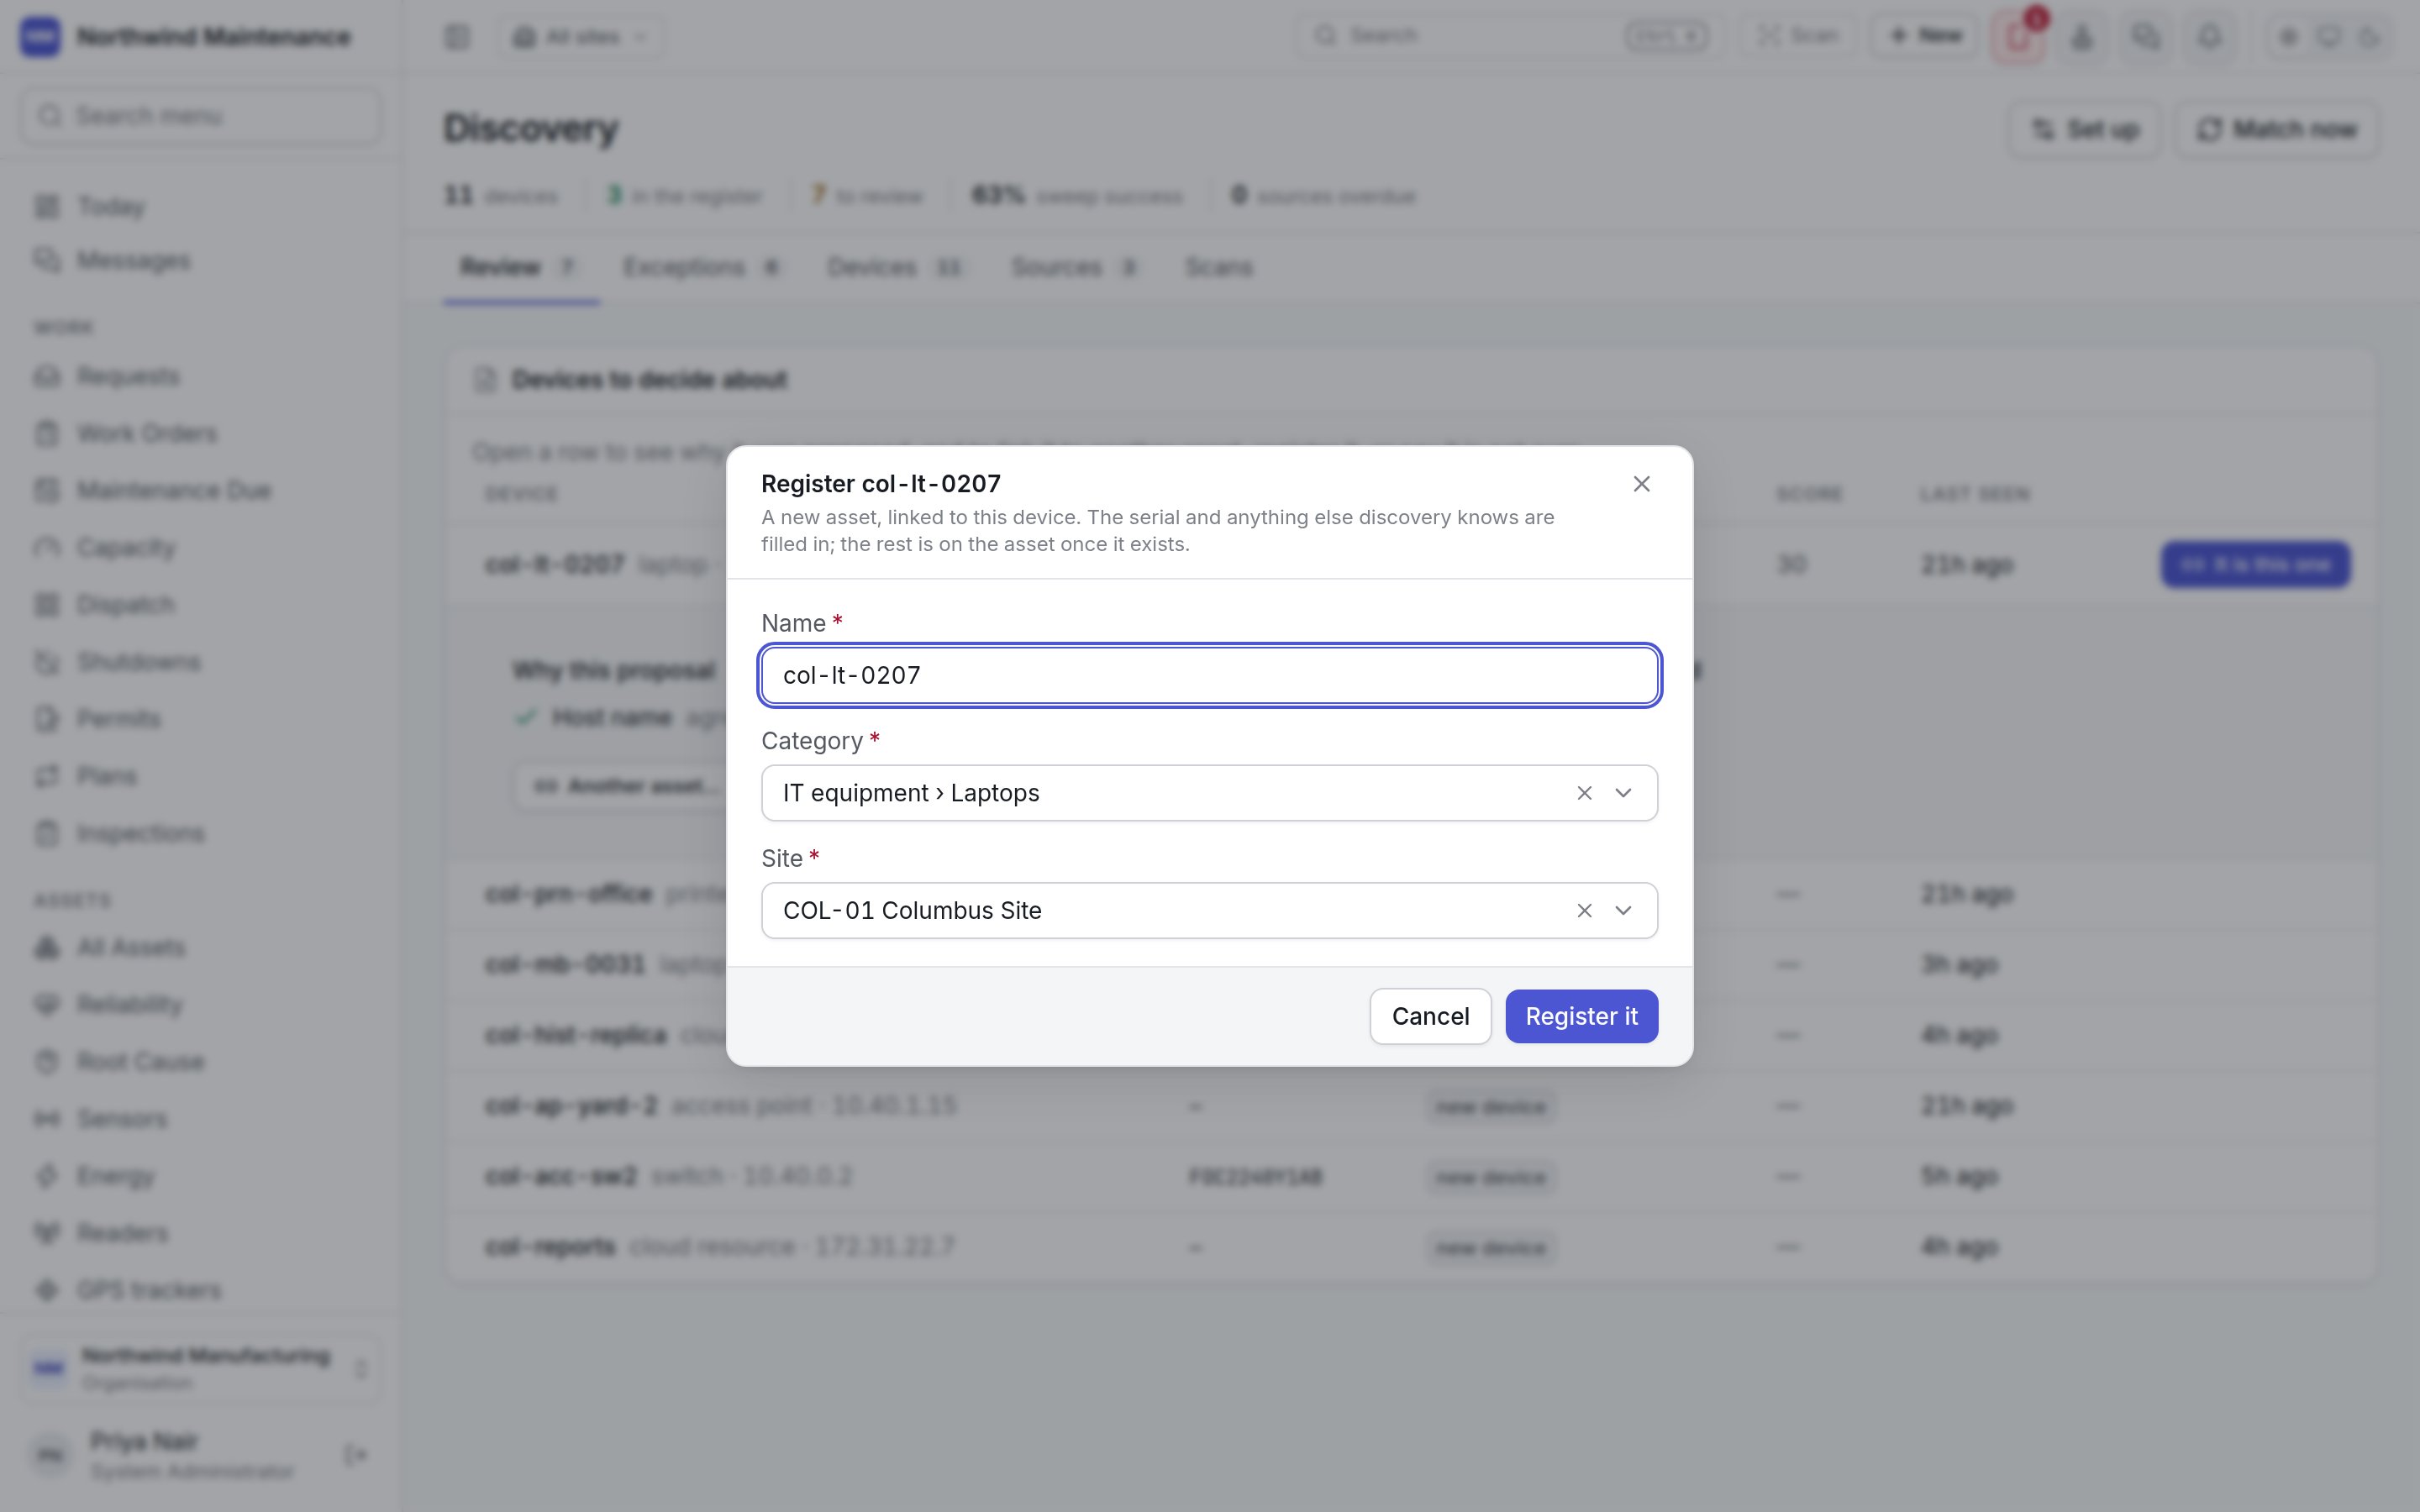Viewport: 2420px width, 1512px height.
Task: Click the Match now button
Action: 2277,129
